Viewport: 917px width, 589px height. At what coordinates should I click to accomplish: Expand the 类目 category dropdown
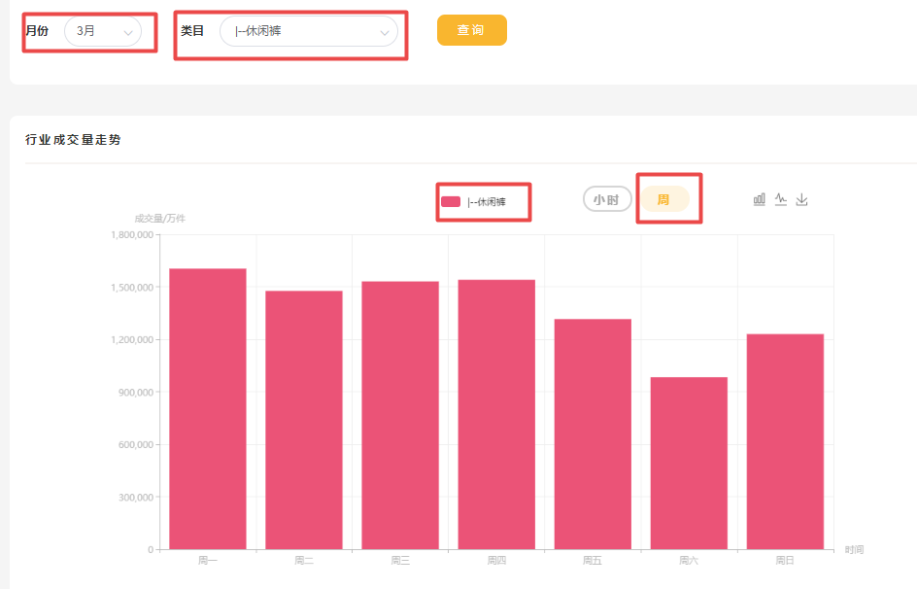tap(308, 31)
